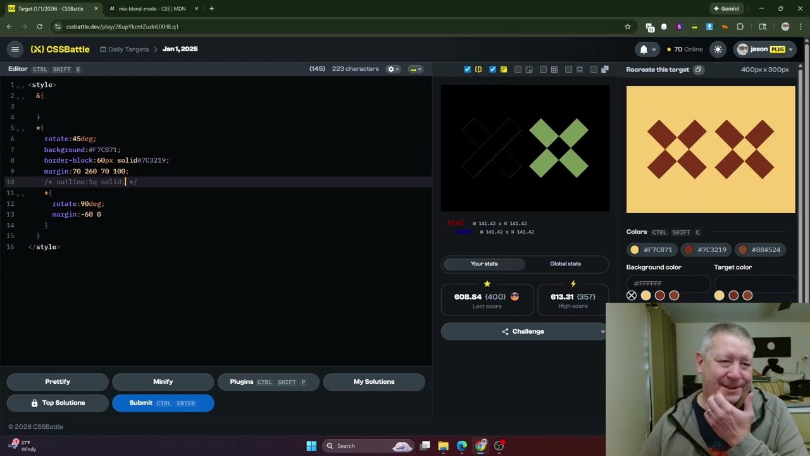The height and width of the screenshot is (456, 810).
Task: Click the blue download extension icon
Action: point(709,27)
